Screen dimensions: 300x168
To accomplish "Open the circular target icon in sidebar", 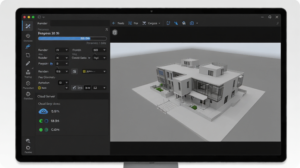I will pos(28,36).
